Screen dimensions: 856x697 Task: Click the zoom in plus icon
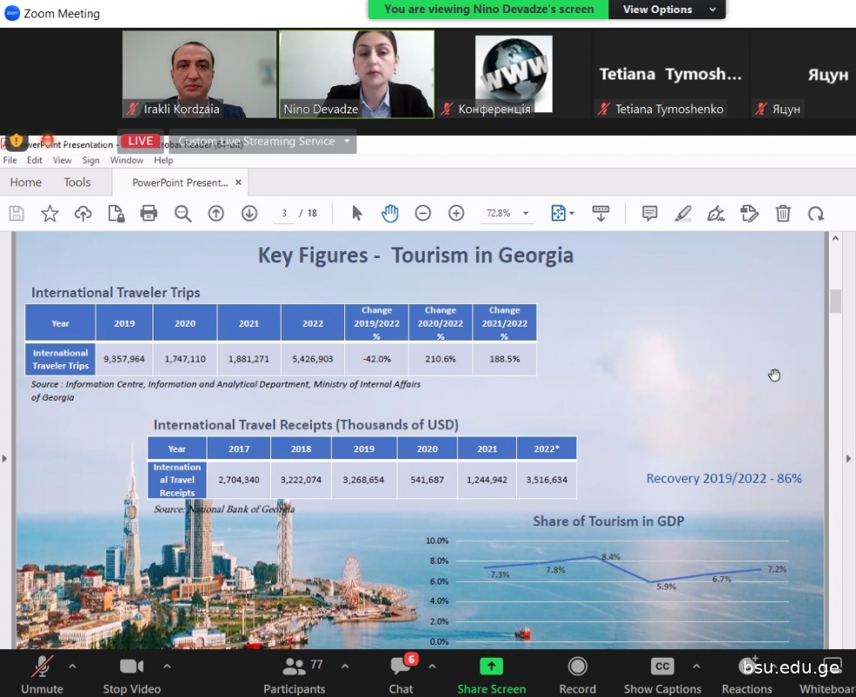(456, 213)
